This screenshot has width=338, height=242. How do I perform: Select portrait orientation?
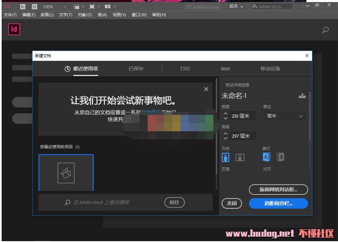[x=226, y=158]
